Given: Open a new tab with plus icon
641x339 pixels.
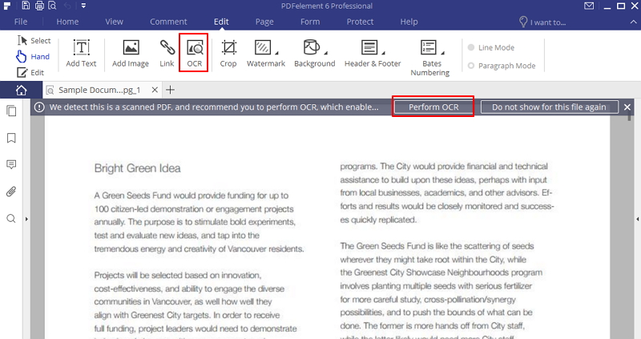Looking at the screenshot, I should 171,90.
